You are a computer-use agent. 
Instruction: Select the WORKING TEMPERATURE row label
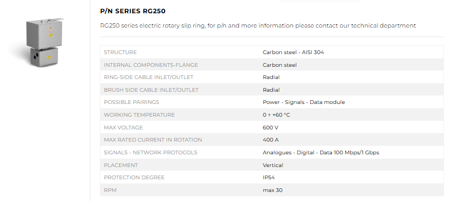tap(139, 115)
